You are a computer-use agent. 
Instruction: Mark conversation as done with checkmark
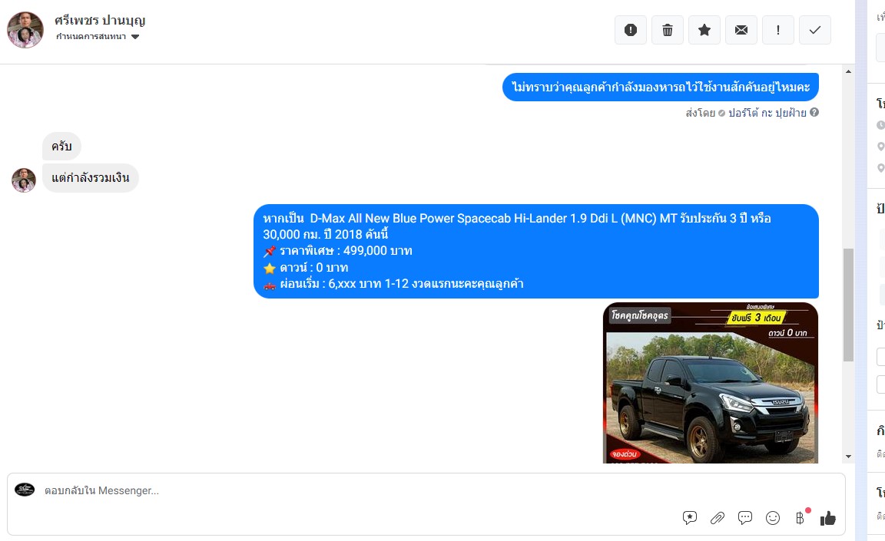pyautogui.click(x=815, y=30)
